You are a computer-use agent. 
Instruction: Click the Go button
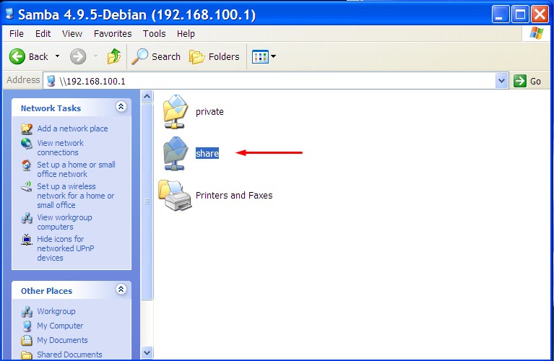528,81
